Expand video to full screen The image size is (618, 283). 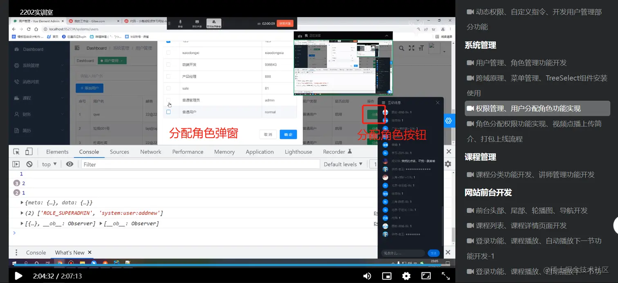coord(446,276)
